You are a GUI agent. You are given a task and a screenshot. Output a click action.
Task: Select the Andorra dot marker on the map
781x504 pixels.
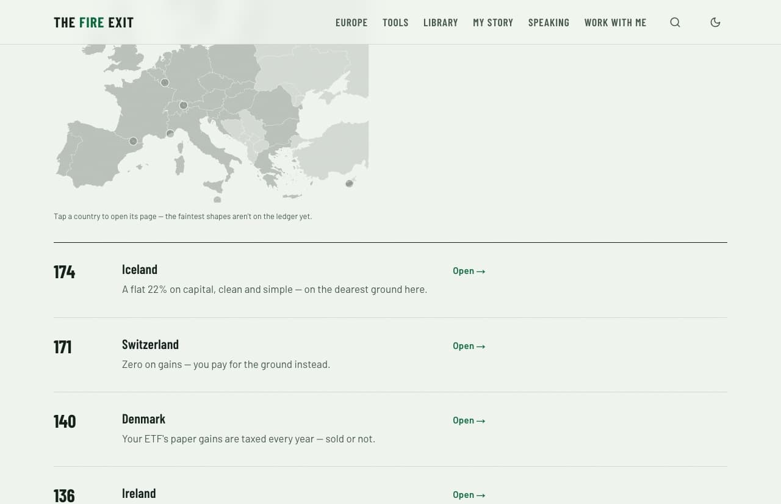tap(133, 141)
